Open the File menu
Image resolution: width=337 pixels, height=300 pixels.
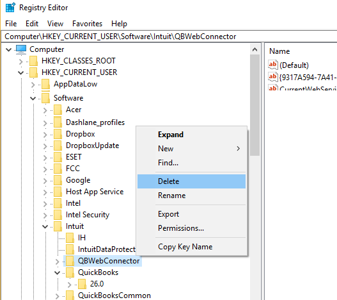pyautogui.click(x=11, y=24)
